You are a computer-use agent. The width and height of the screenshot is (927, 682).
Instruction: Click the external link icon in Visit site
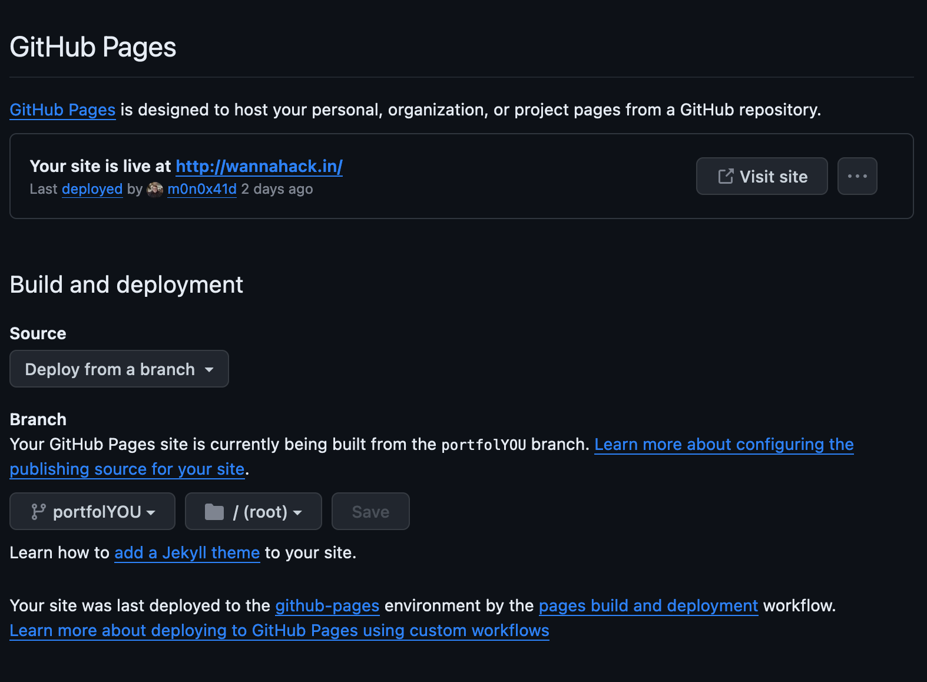726,176
